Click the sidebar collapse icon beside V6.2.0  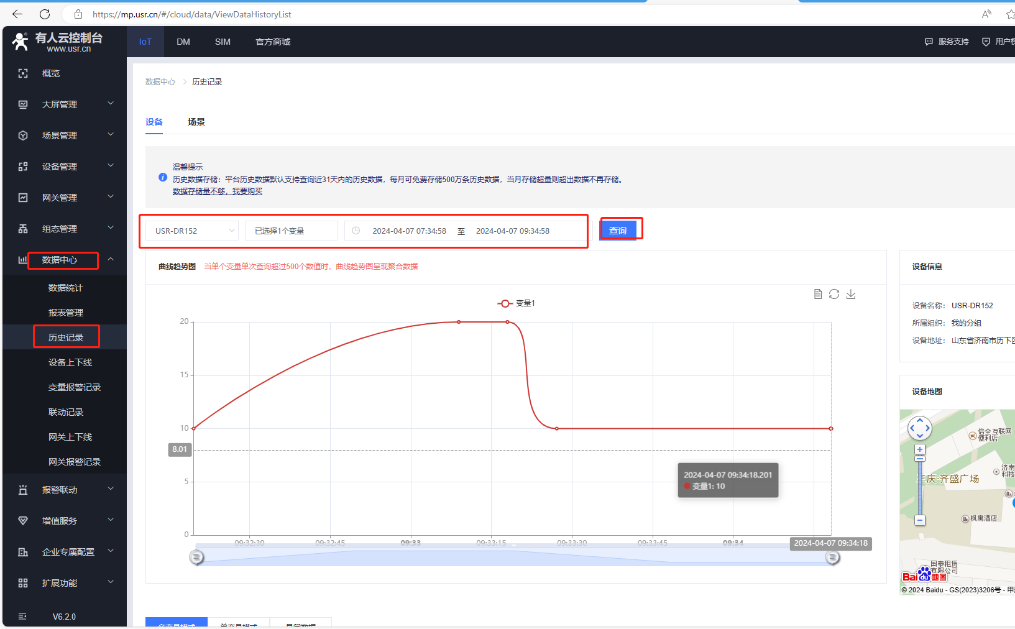(23, 617)
